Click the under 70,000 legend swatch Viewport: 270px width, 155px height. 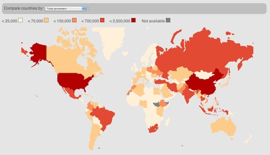pos(46,20)
